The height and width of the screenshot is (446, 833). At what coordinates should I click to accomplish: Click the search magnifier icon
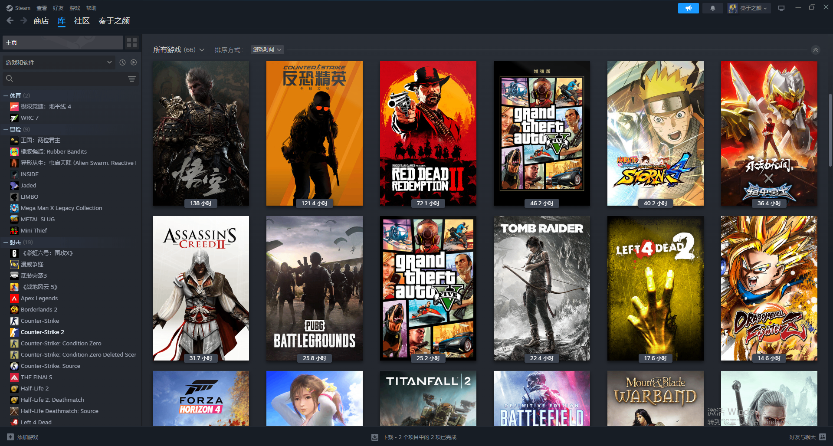(10, 79)
